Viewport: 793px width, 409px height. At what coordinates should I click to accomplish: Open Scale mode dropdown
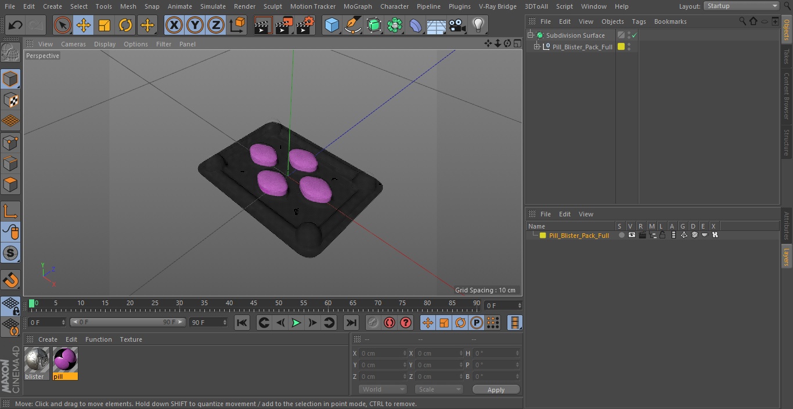coord(439,389)
